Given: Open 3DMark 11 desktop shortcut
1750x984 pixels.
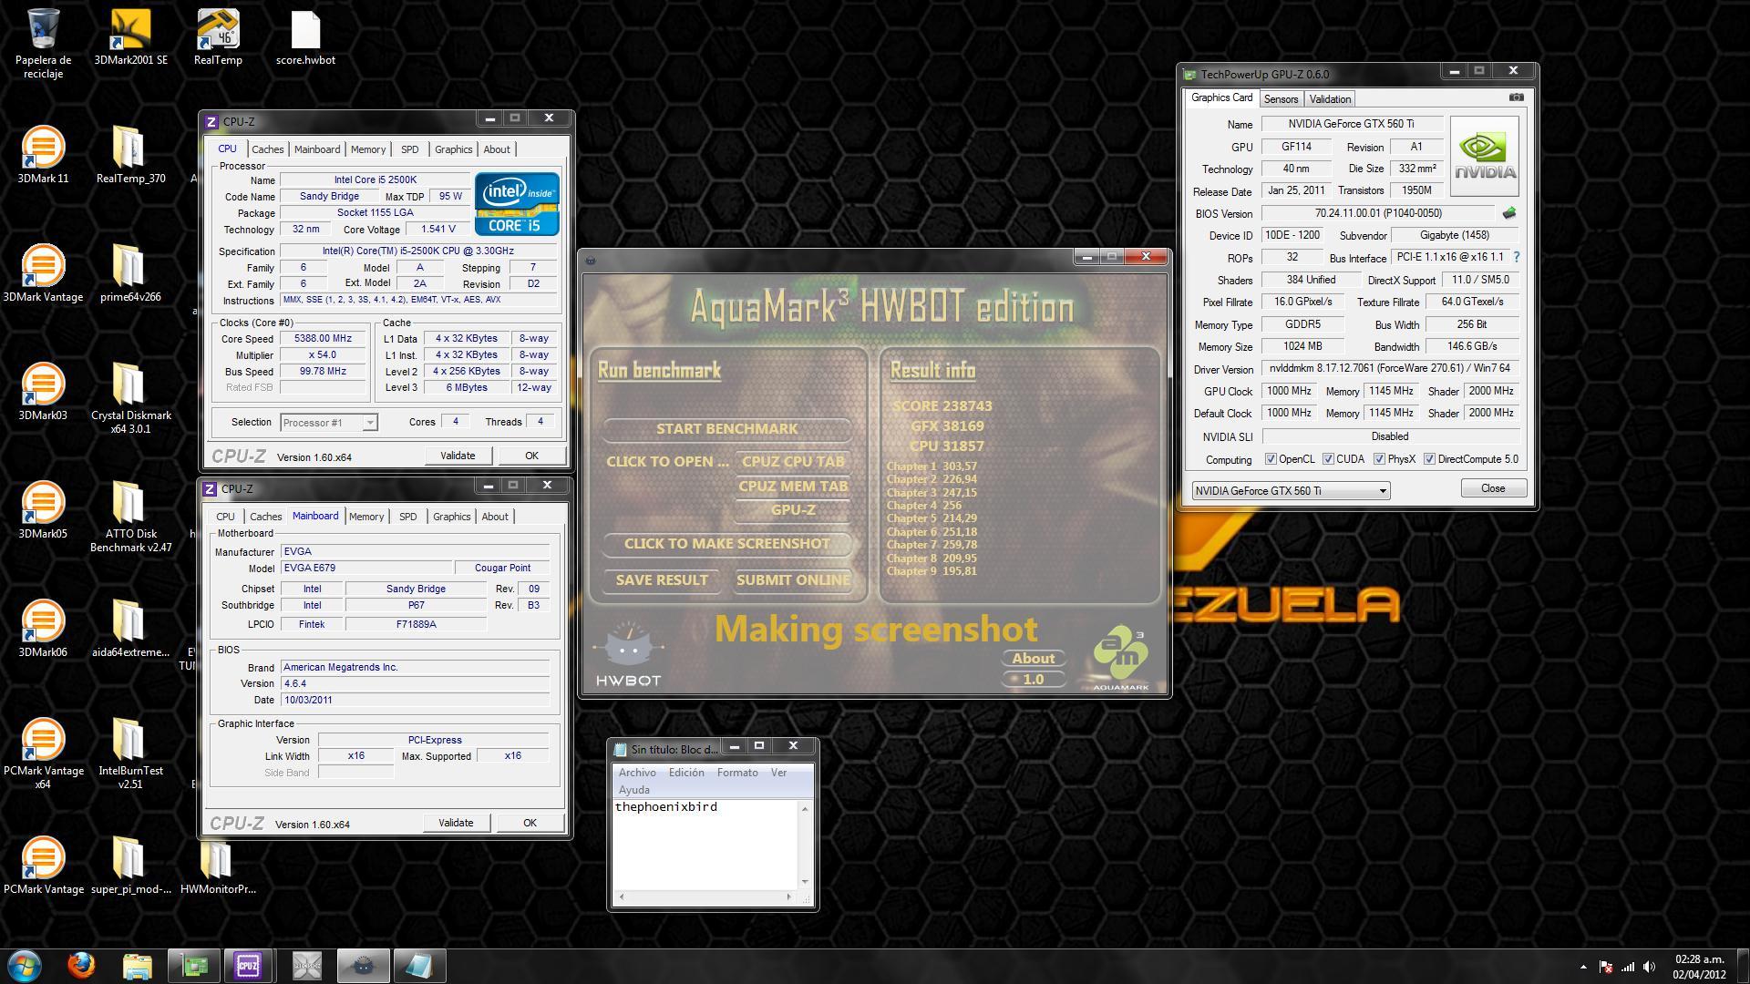Looking at the screenshot, I should coord(43,155).
